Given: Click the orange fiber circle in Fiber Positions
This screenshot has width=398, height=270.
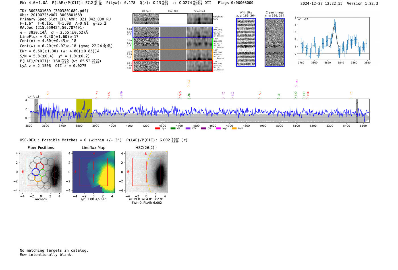Looking at the screenshot, I should point(38,178).
